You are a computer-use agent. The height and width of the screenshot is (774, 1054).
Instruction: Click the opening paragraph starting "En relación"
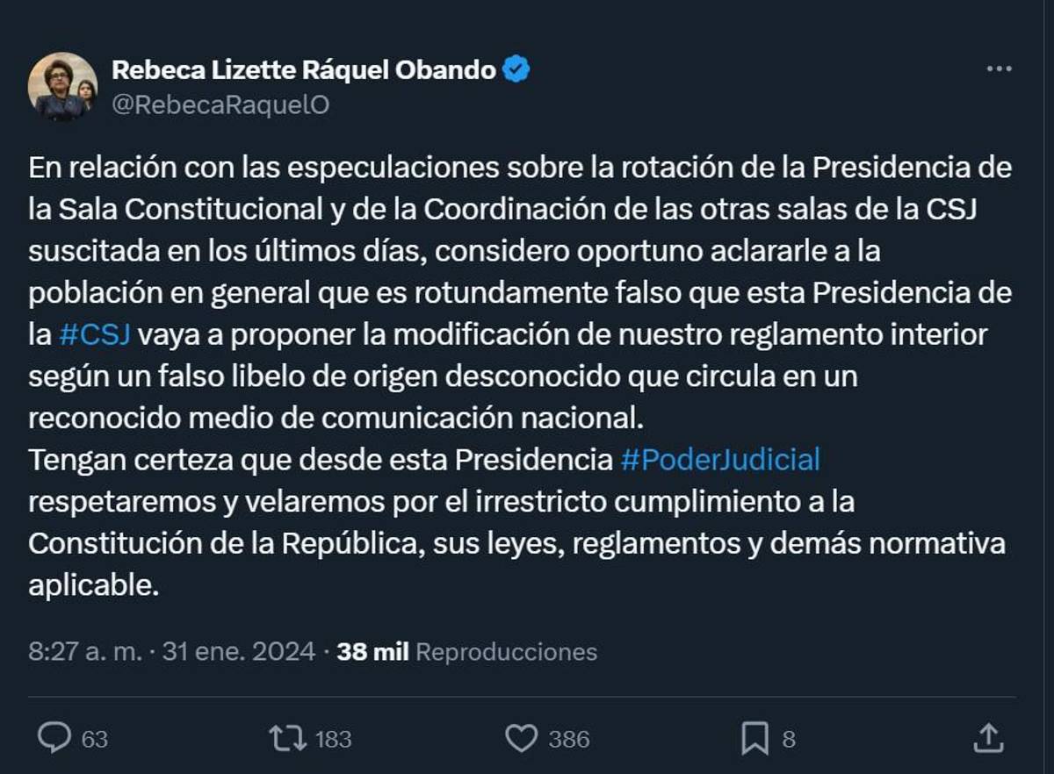pyautogui.click(x=518, y=251)
